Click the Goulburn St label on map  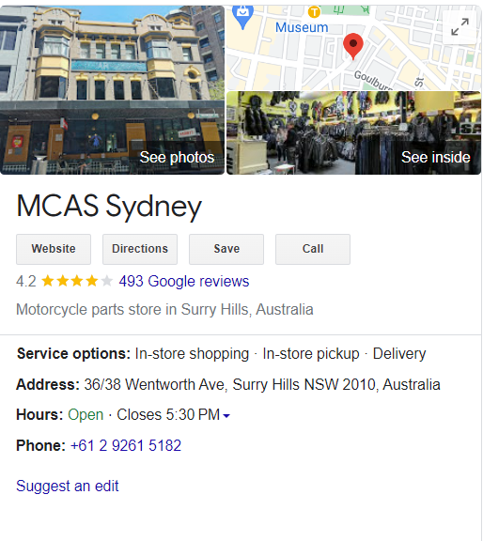pyautogui.click(x=373, y=81)
